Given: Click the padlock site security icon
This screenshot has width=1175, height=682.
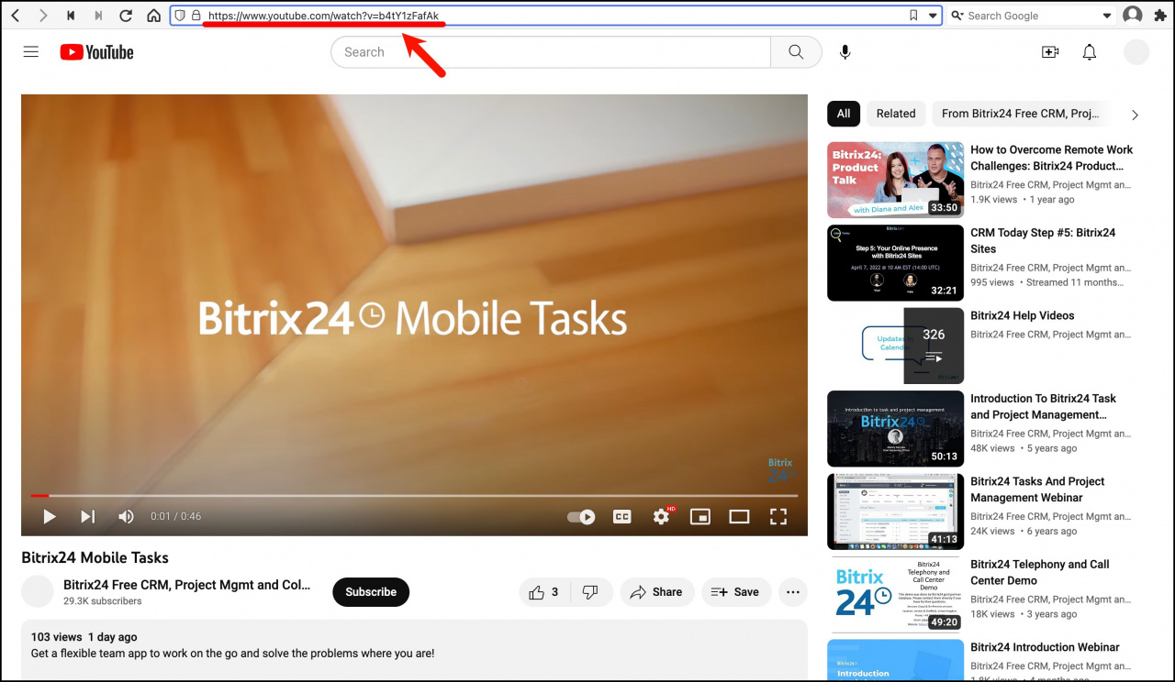Looking at the screenshot, I should click(x=196, y=16).
